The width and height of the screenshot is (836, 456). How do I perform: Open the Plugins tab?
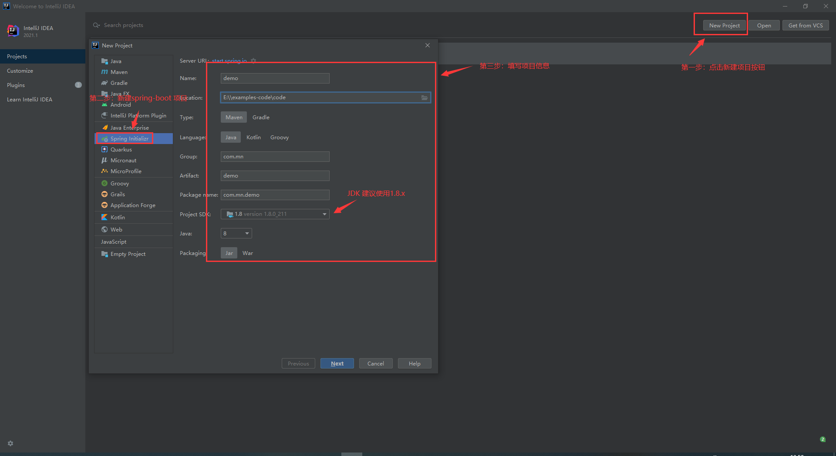[43, 85]
